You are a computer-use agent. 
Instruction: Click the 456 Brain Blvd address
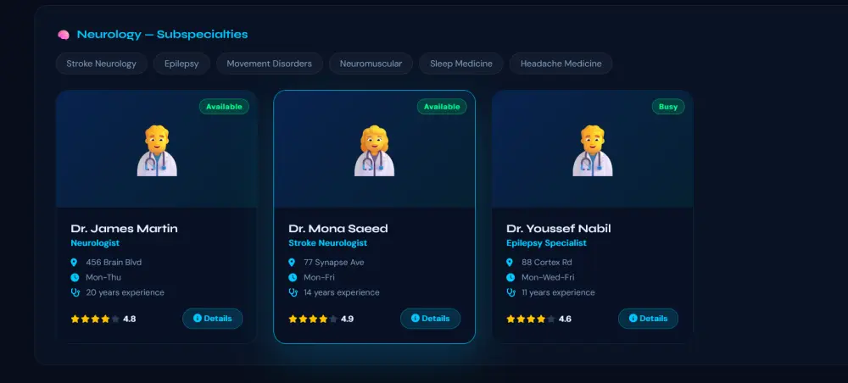click(114, 263)
